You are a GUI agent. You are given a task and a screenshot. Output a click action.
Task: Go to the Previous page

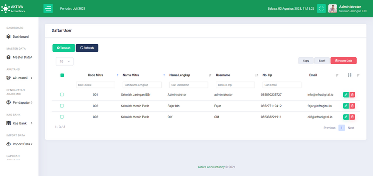pos(330,128)
